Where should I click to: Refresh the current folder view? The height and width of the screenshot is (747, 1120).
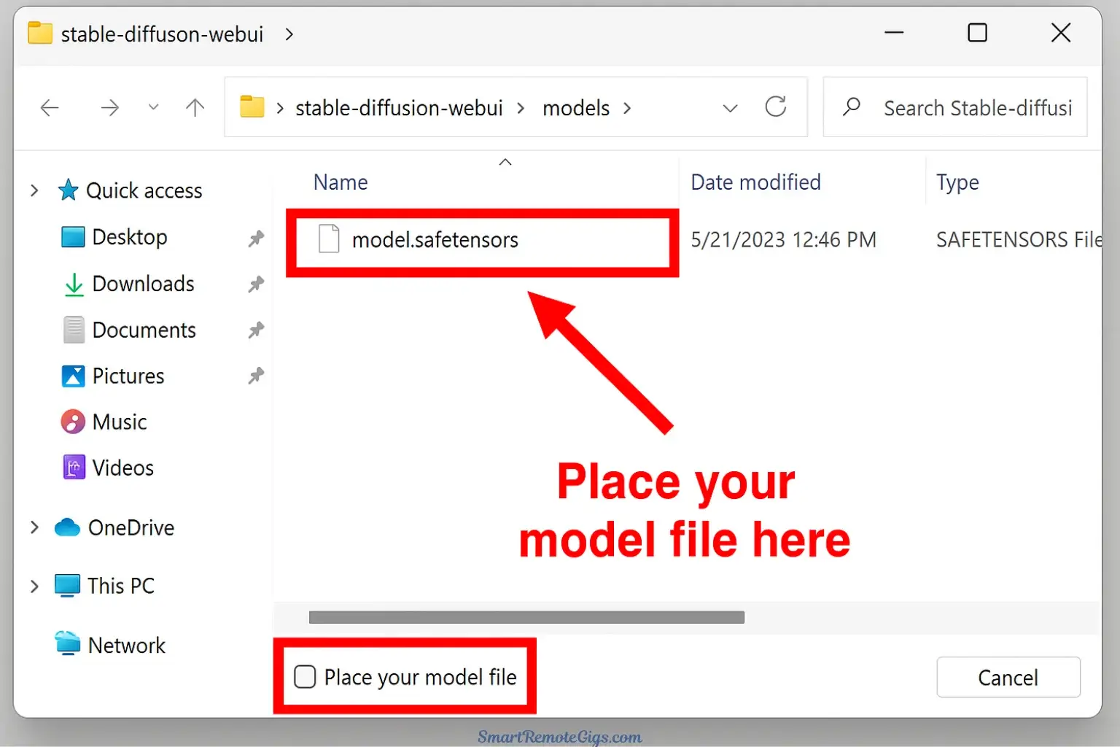coord(775,107)
